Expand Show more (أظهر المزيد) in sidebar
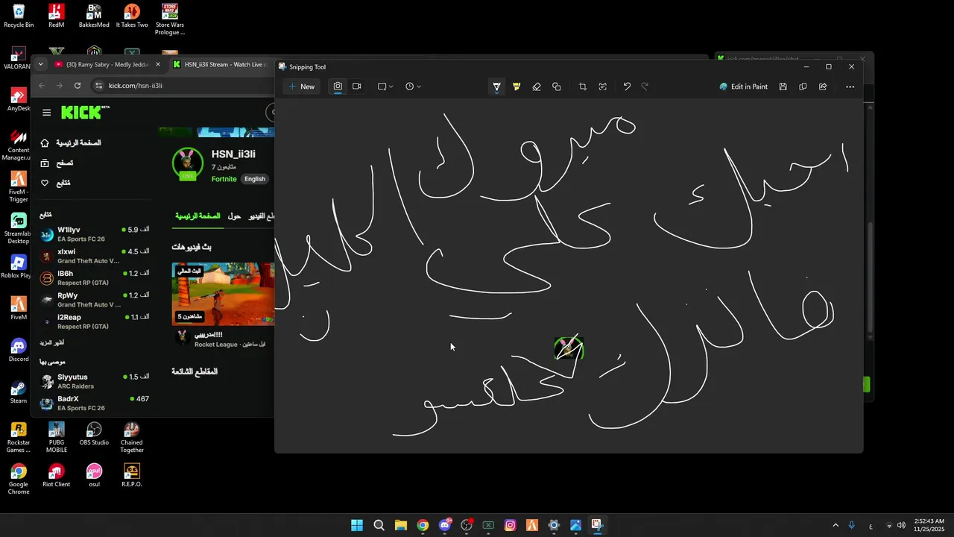Screen dimensions: 954x537 pos(51,342)
